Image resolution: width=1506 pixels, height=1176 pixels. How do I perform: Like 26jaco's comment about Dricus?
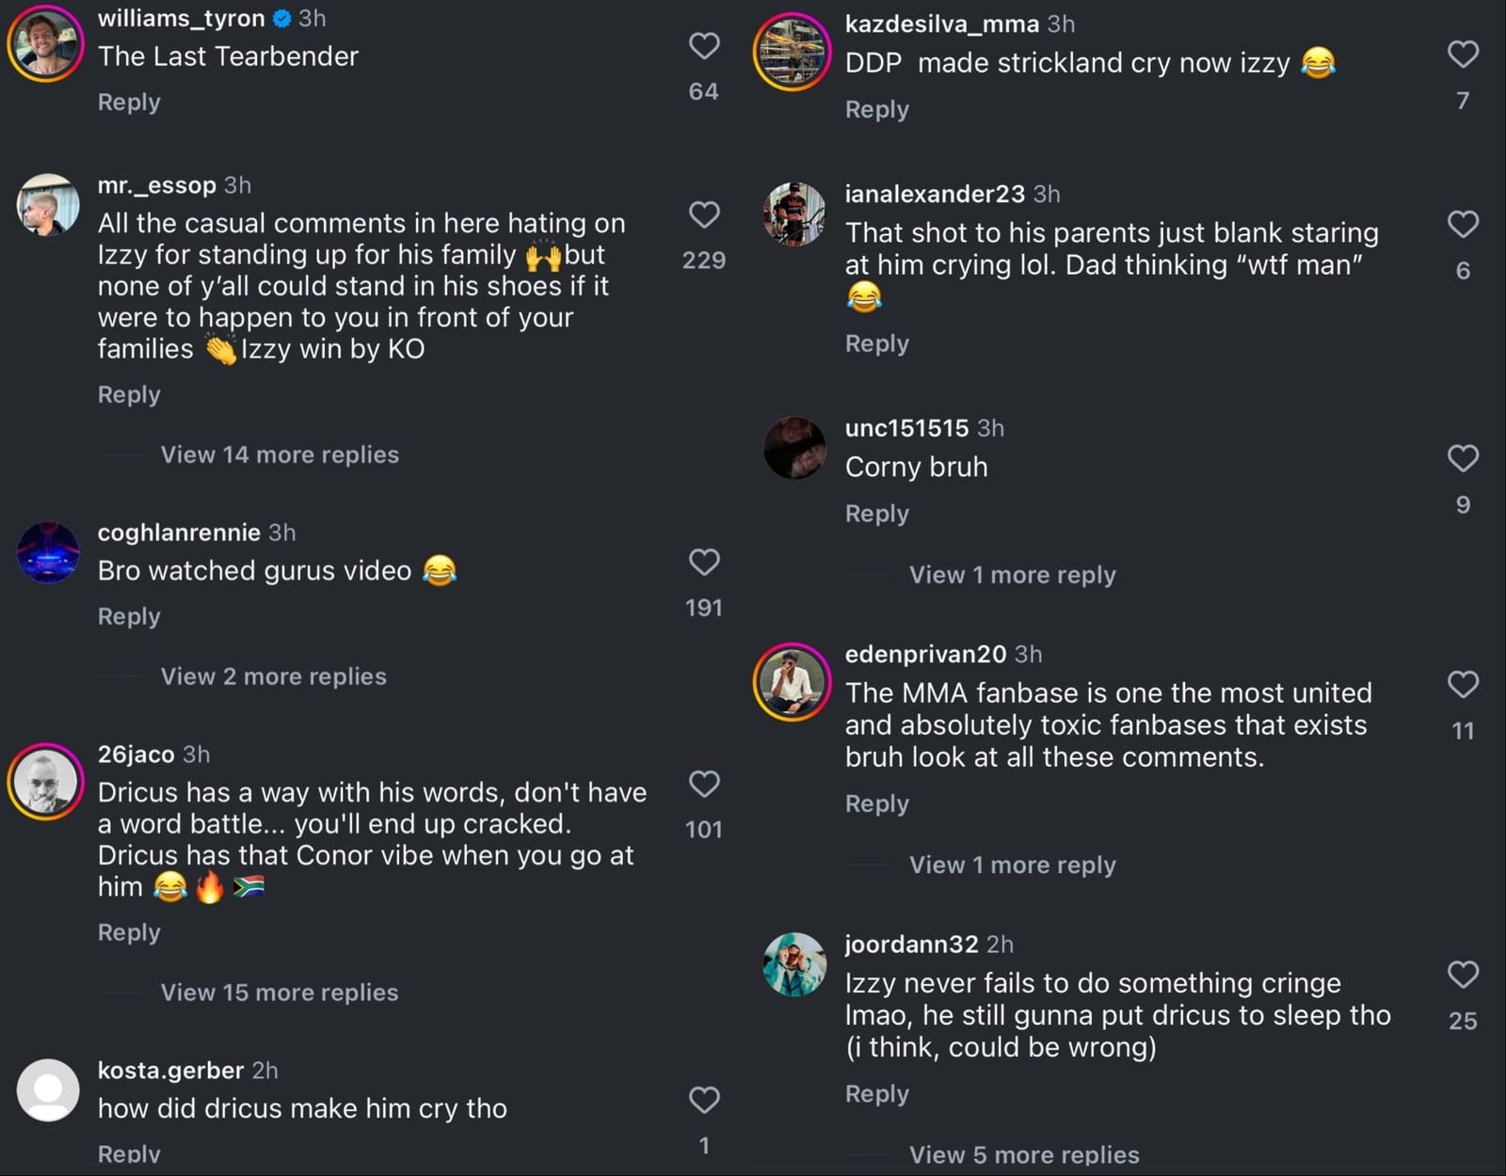click(x=704, y=784)
